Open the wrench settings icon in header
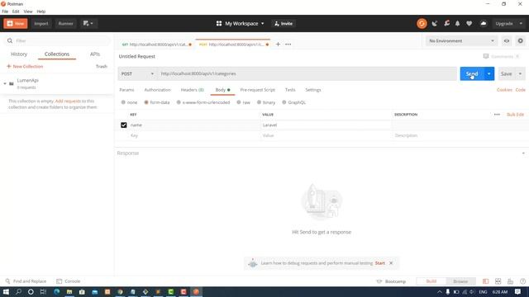Viewport: 529px width, 297px height. pos(446,24)
